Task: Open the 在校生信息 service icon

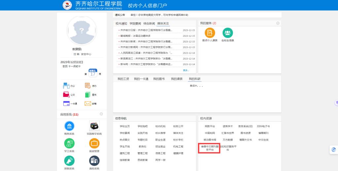Action: 227,33
